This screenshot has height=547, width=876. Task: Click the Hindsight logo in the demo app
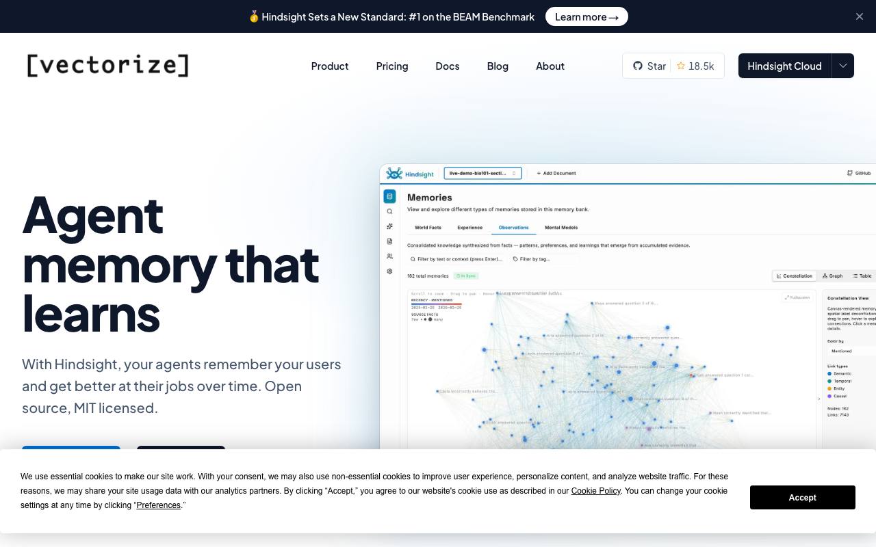(410, 174)
